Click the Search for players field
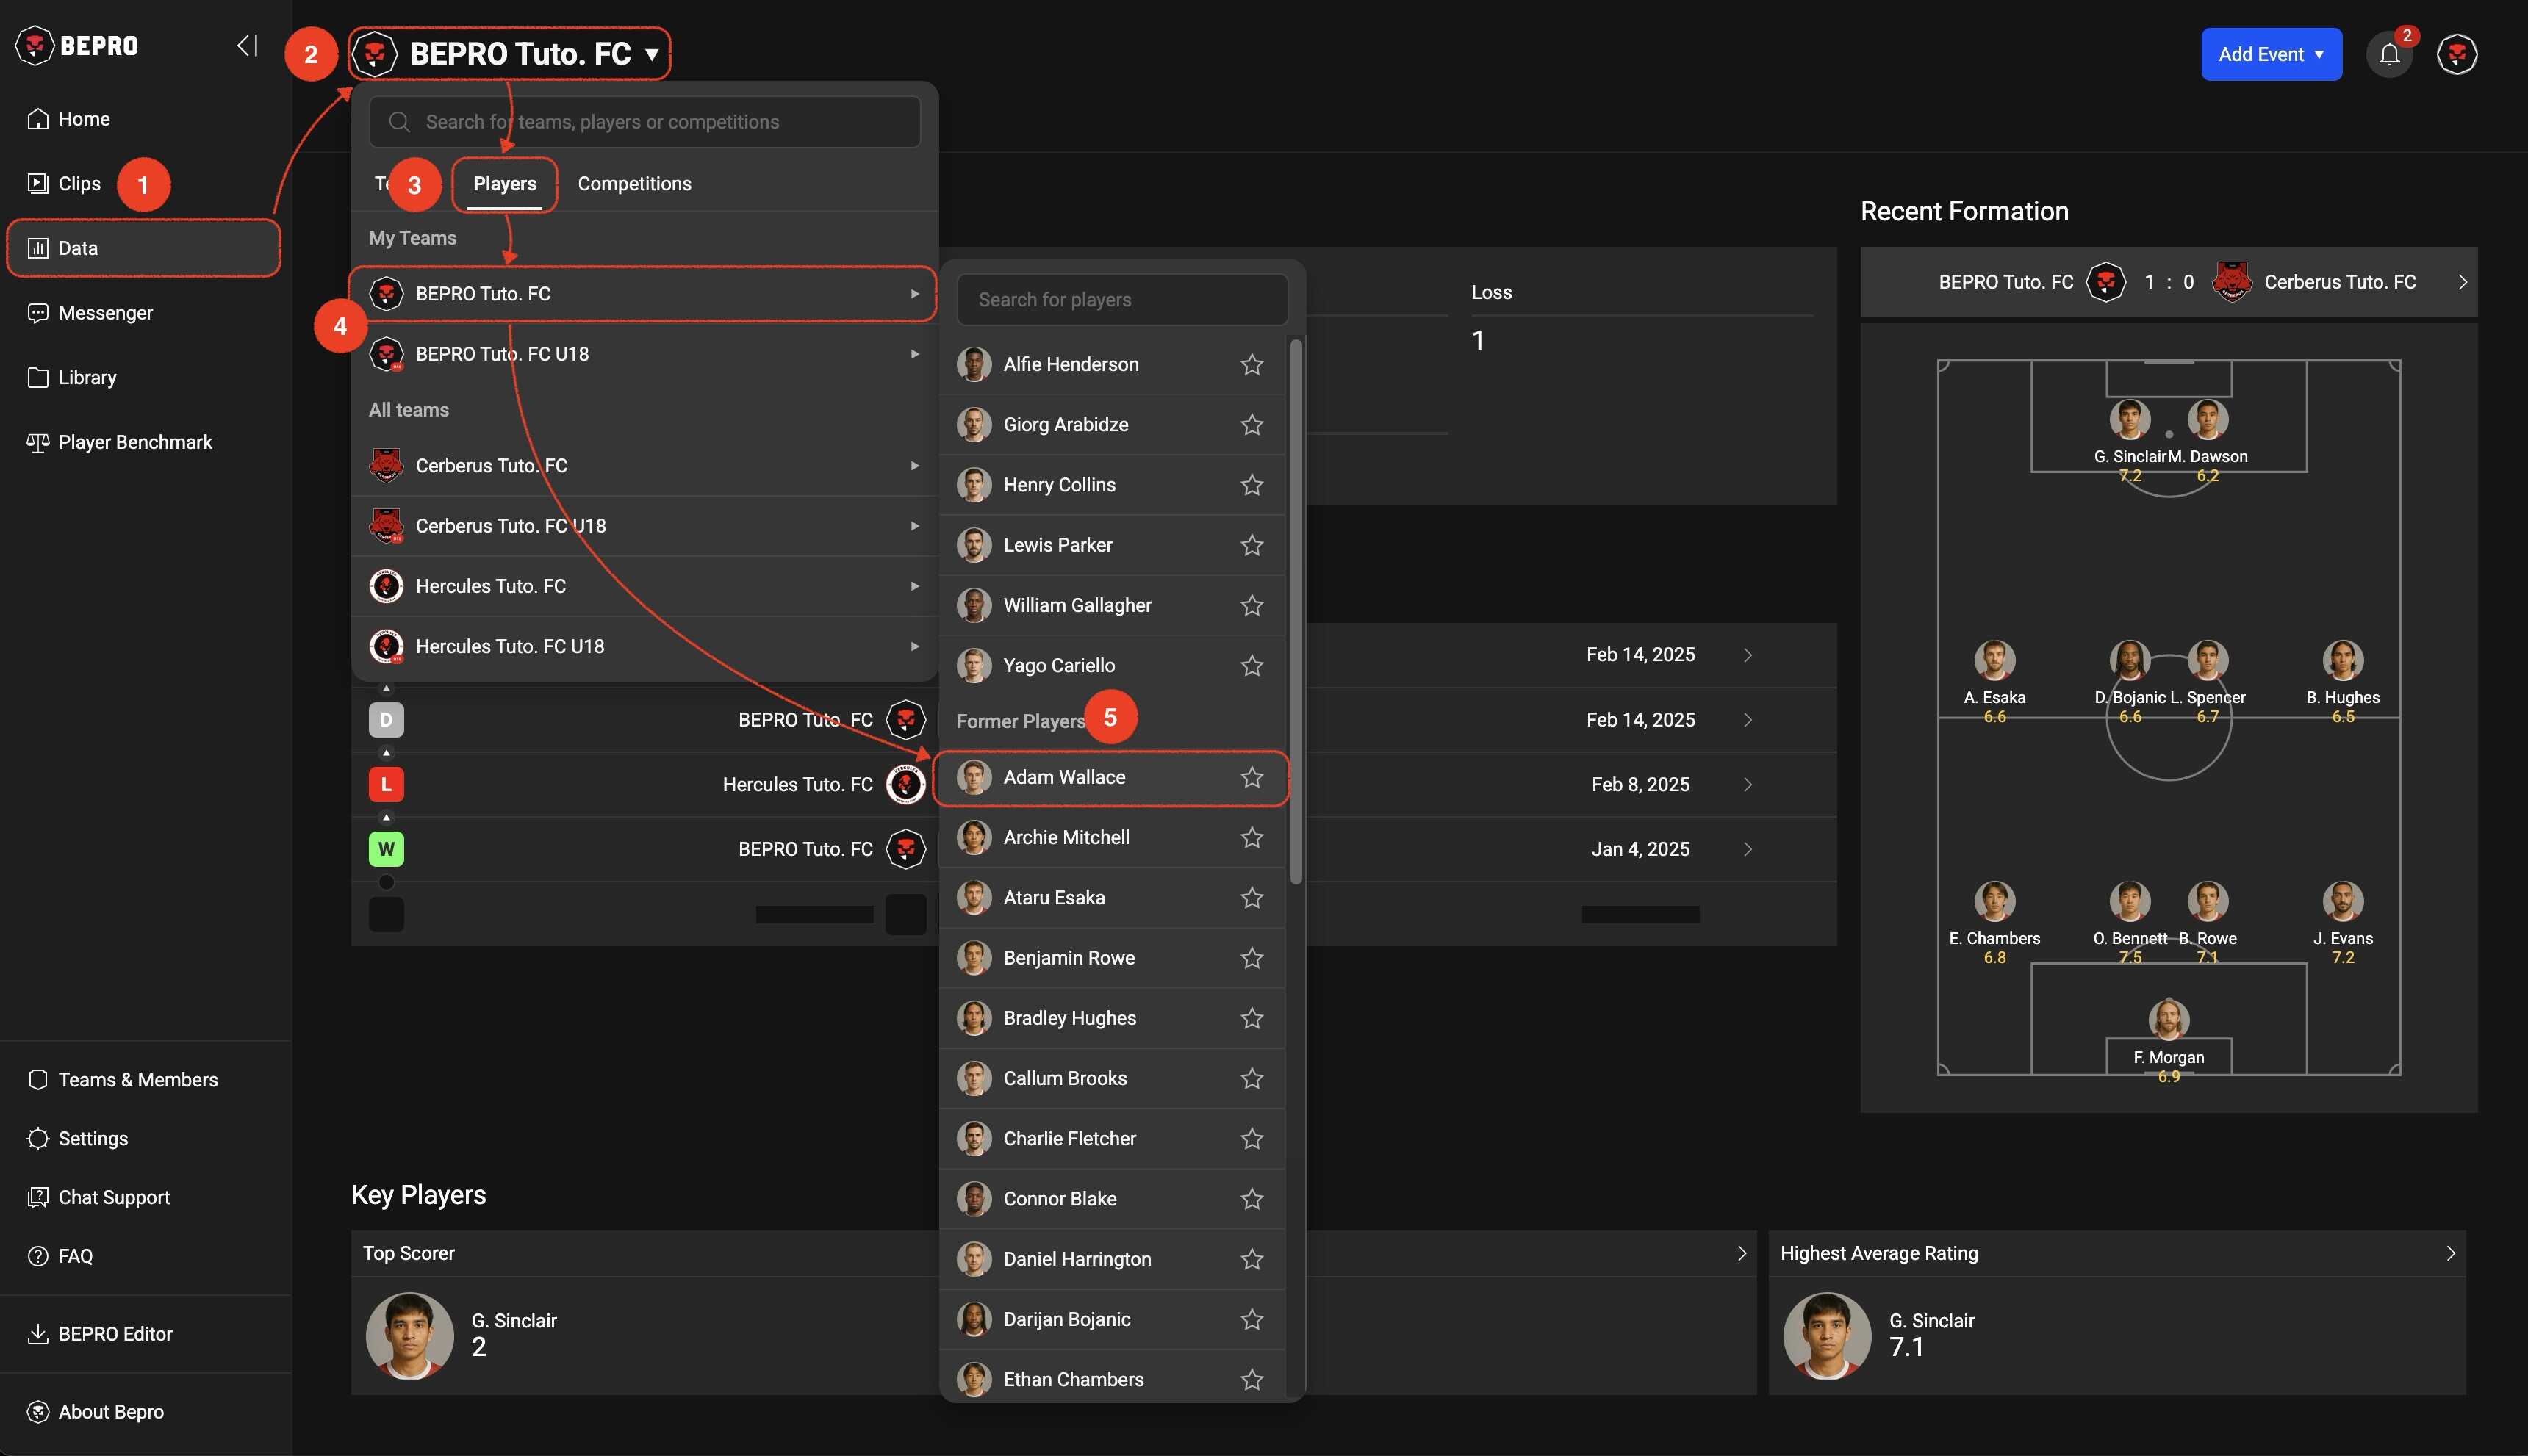The image size is (2528, 1456). point(1121,300)
